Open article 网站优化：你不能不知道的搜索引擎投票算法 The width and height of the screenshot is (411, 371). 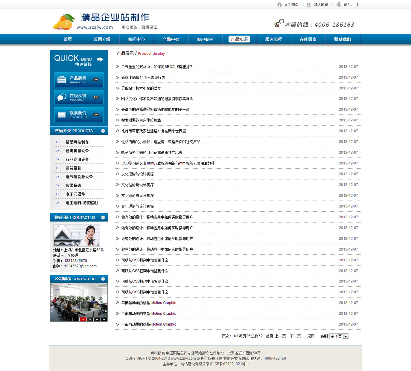157,99
